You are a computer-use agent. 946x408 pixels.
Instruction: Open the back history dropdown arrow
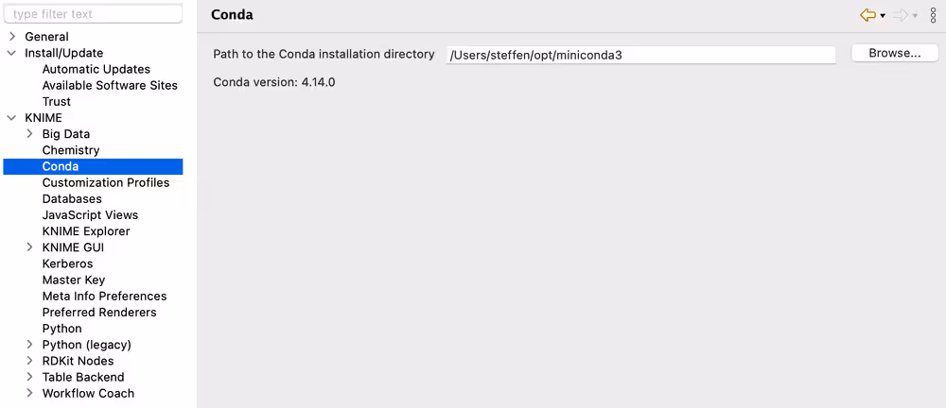[x=883, y=16]
